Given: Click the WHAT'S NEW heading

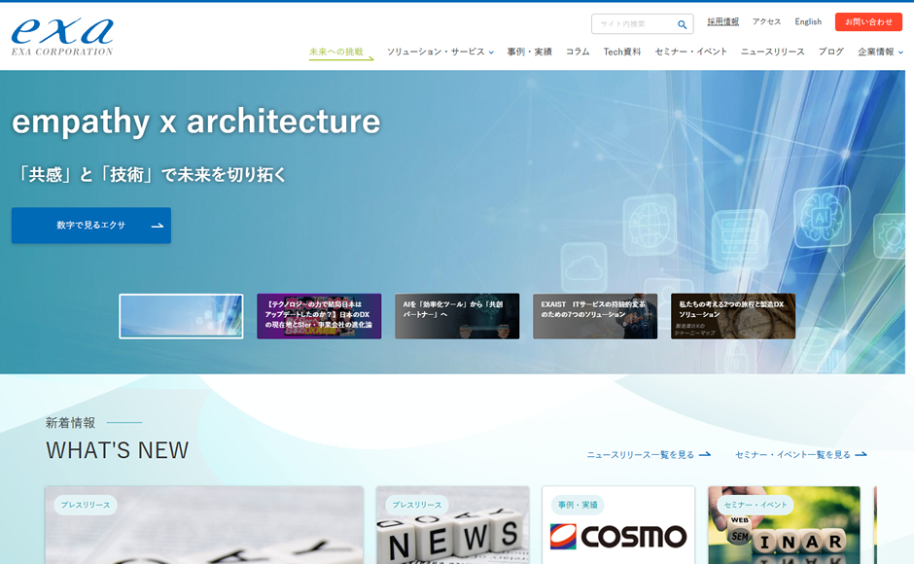Looking at the screenshot, I should click(117, 450).
